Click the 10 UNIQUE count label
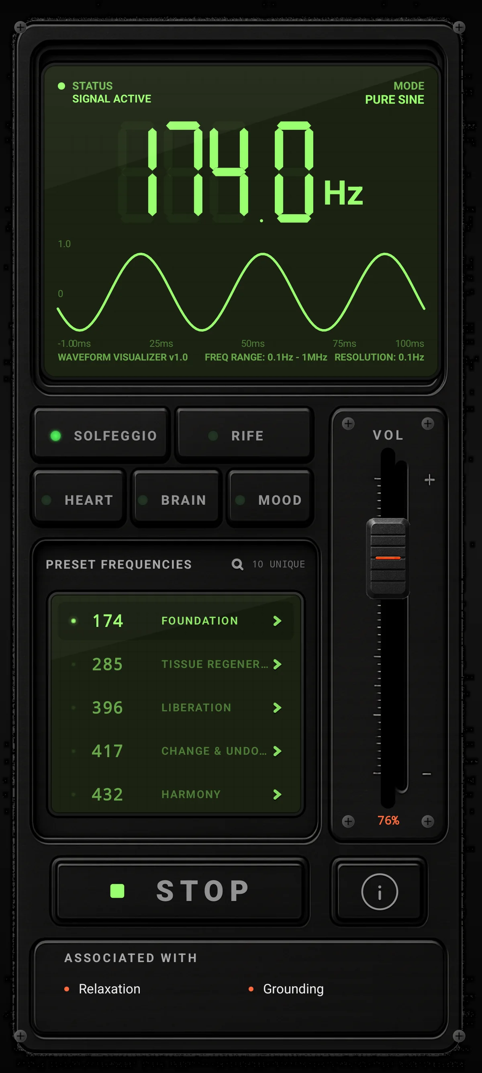The width and height of the screenshot is (482, 1073). 278,564
